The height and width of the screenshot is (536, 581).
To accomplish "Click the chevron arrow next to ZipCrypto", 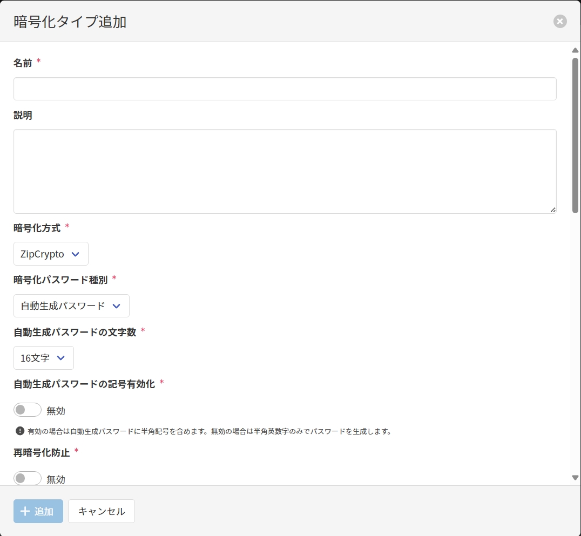I will click(76, 254).
